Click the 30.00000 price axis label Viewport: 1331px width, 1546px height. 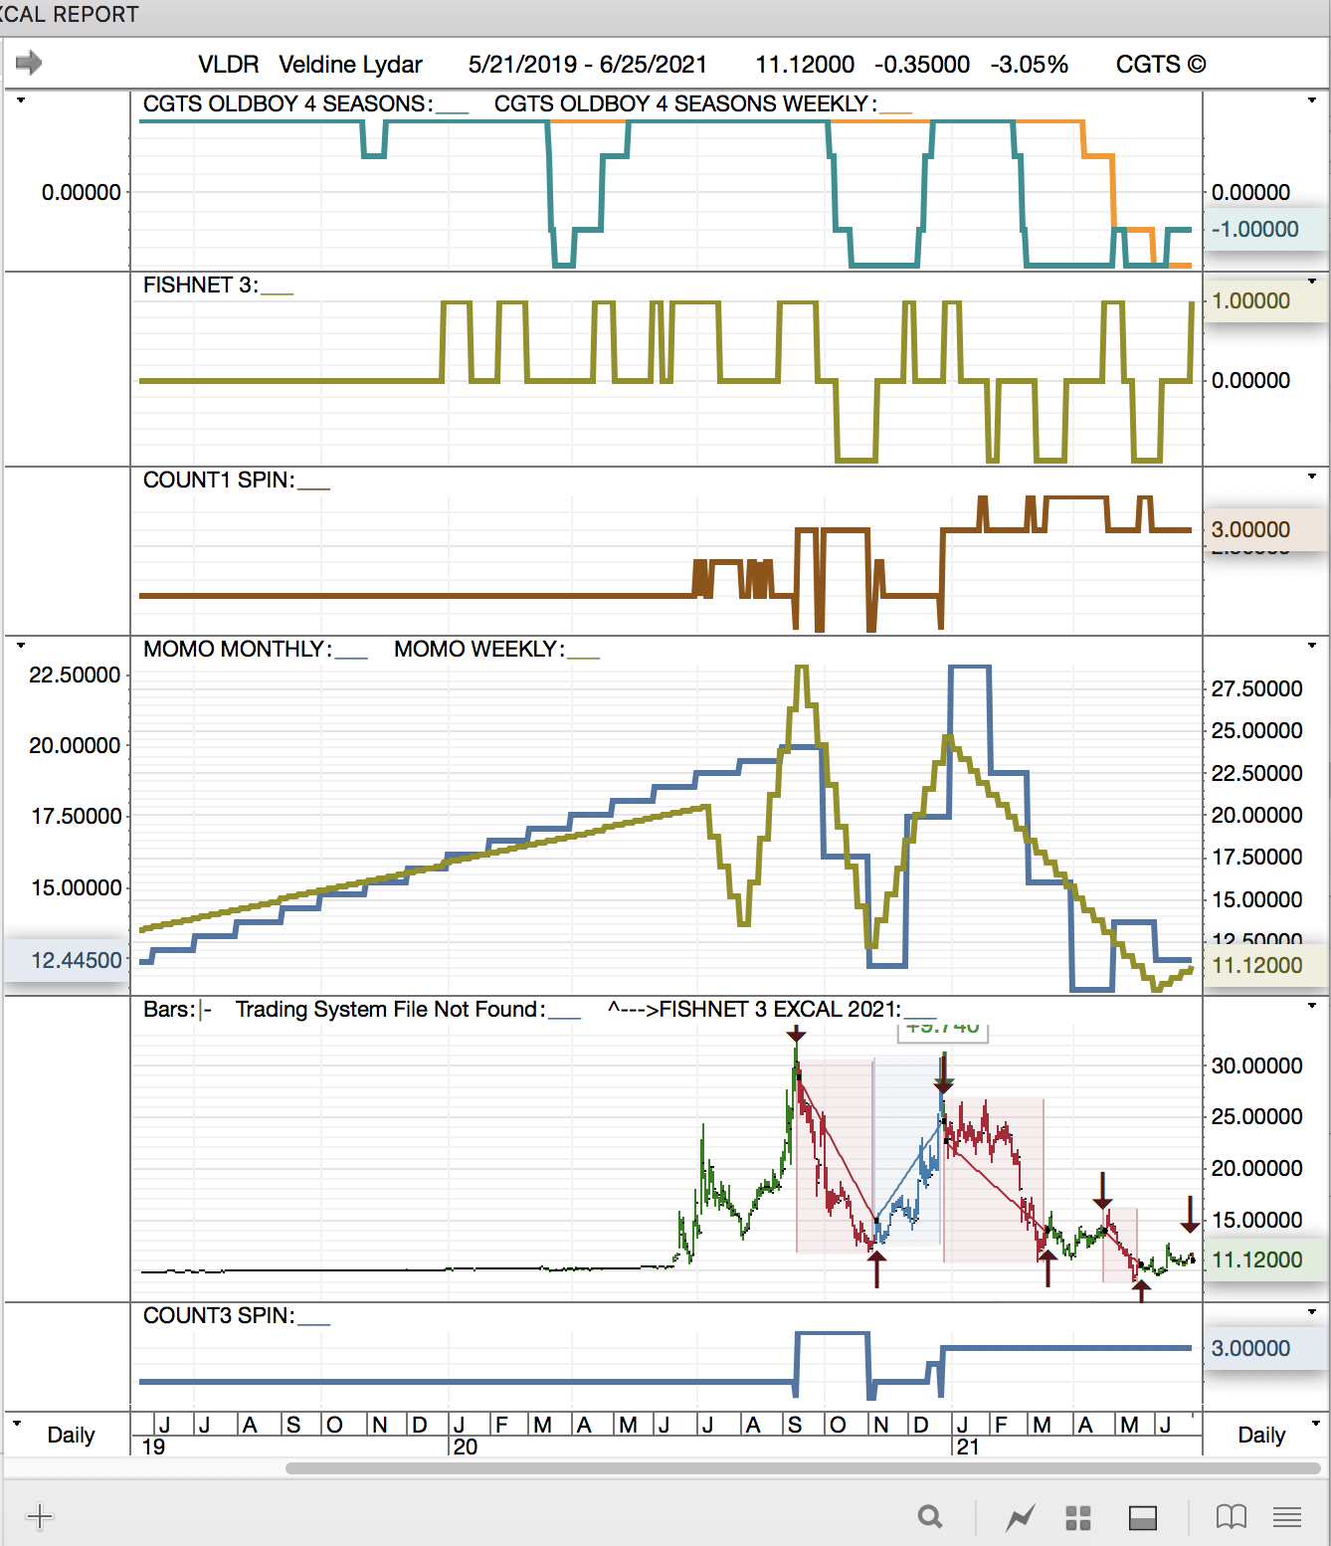click(x=1256, y=1065)
